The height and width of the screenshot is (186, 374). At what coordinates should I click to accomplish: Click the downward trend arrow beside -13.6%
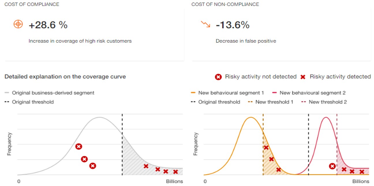click(x=205, y=25)
